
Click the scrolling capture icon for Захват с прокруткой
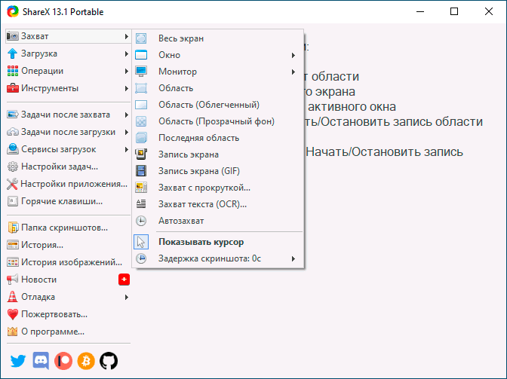pyautogui.click(x=141, y=188)
